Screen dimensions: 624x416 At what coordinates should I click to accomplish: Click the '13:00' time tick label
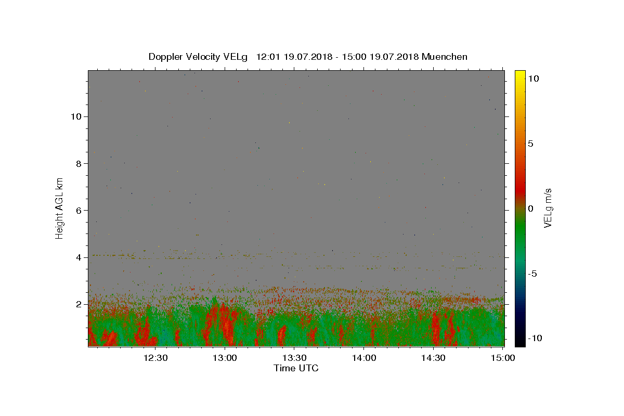[225, 358]
